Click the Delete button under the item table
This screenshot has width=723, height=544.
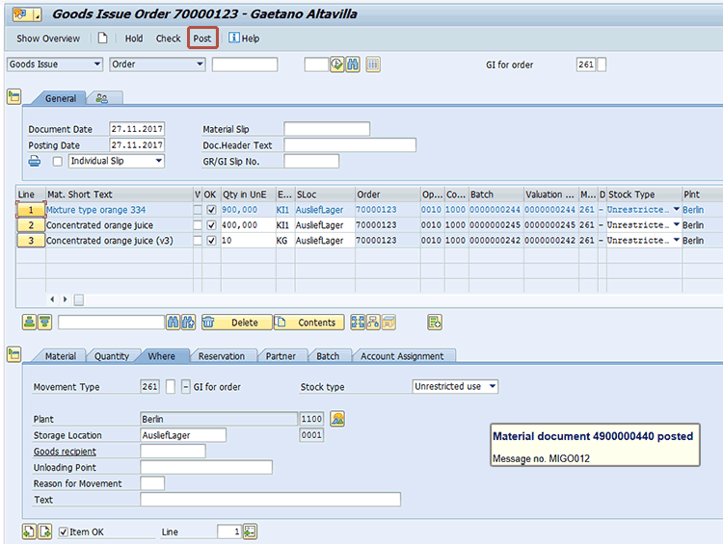[236, 323]
